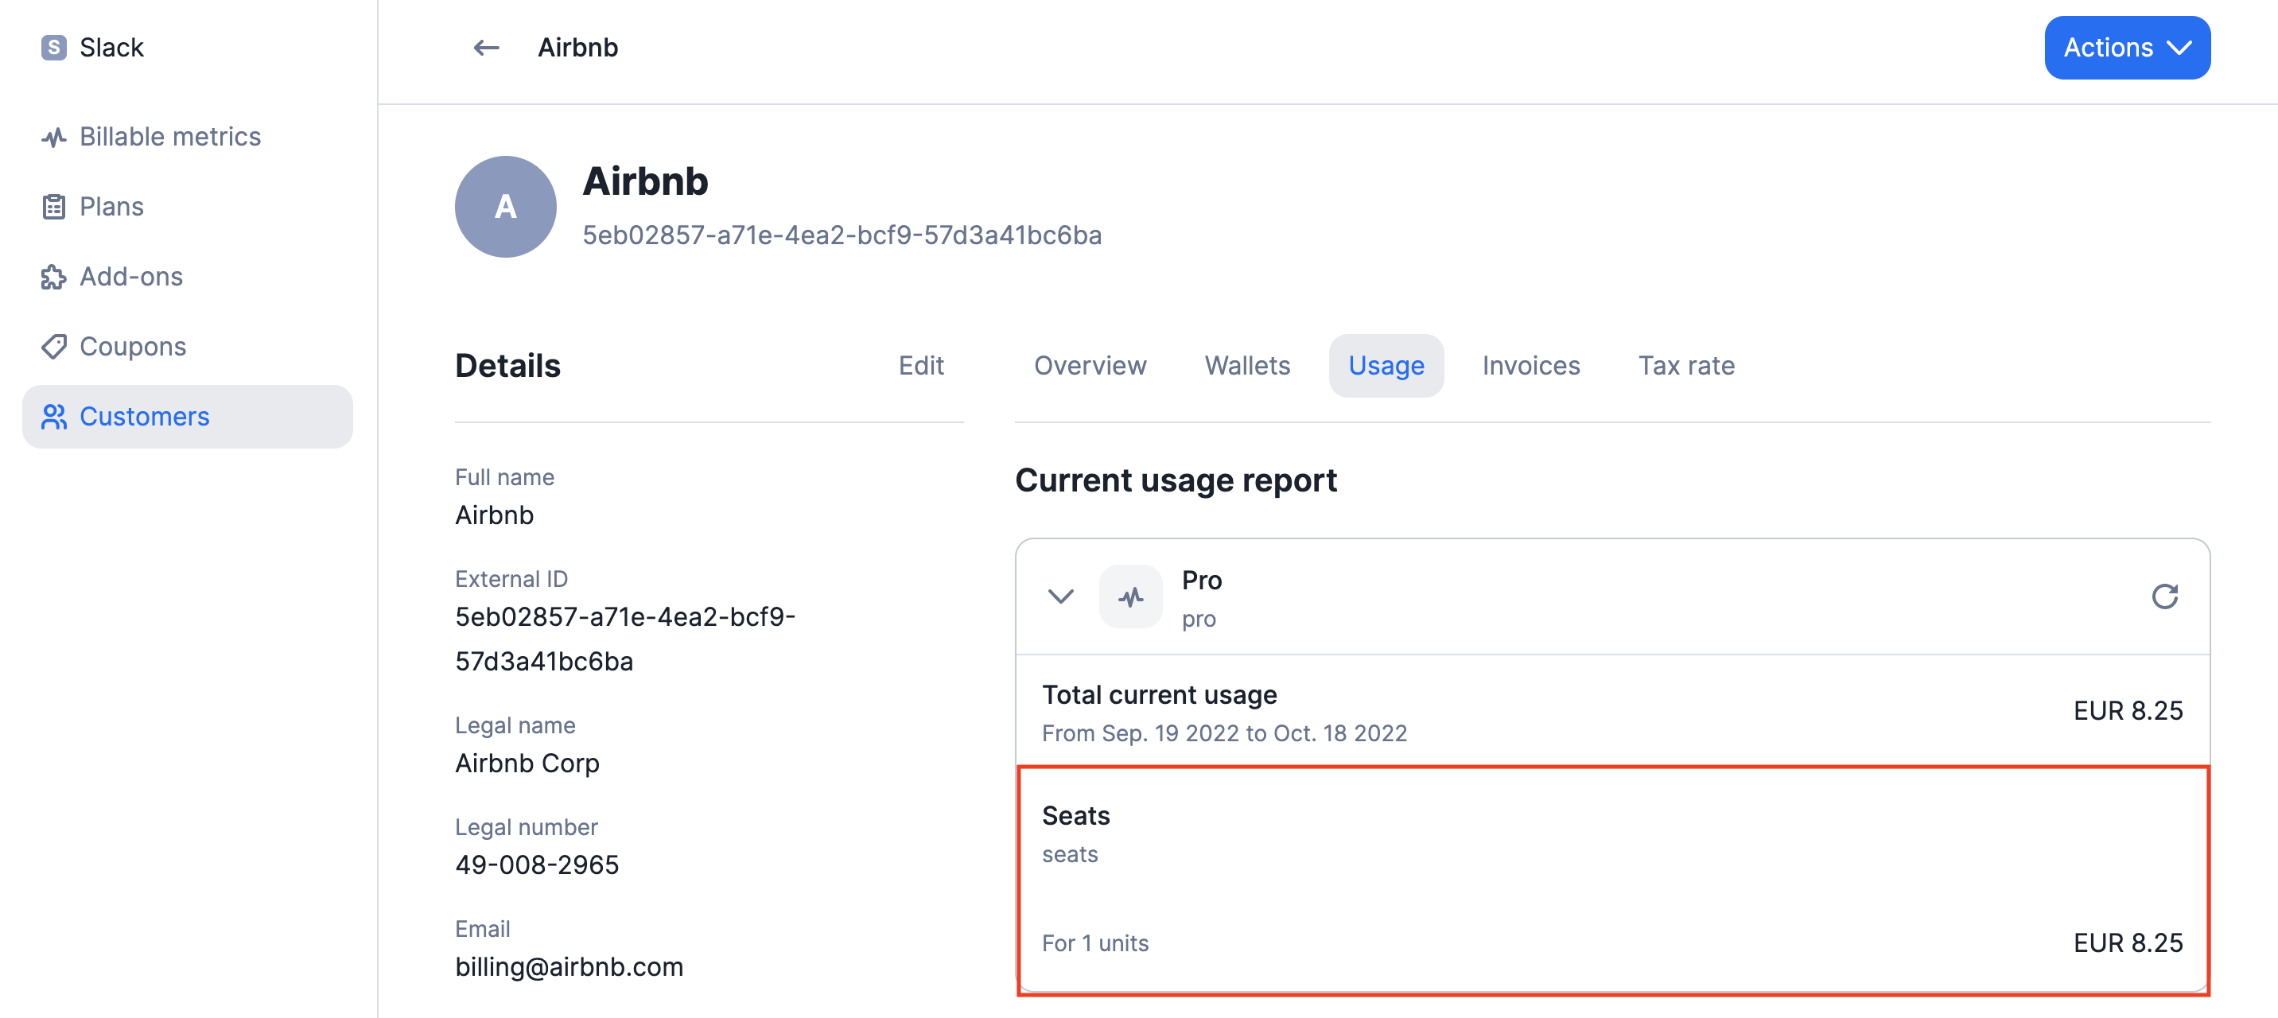Click the Billable metrics pulse icon
2278x1018 pixels.
pyautogui.click(x=53, y=137)
